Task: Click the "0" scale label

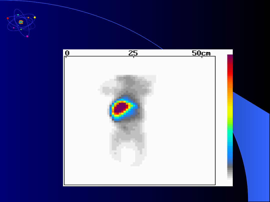Action: tap(67, 53)
